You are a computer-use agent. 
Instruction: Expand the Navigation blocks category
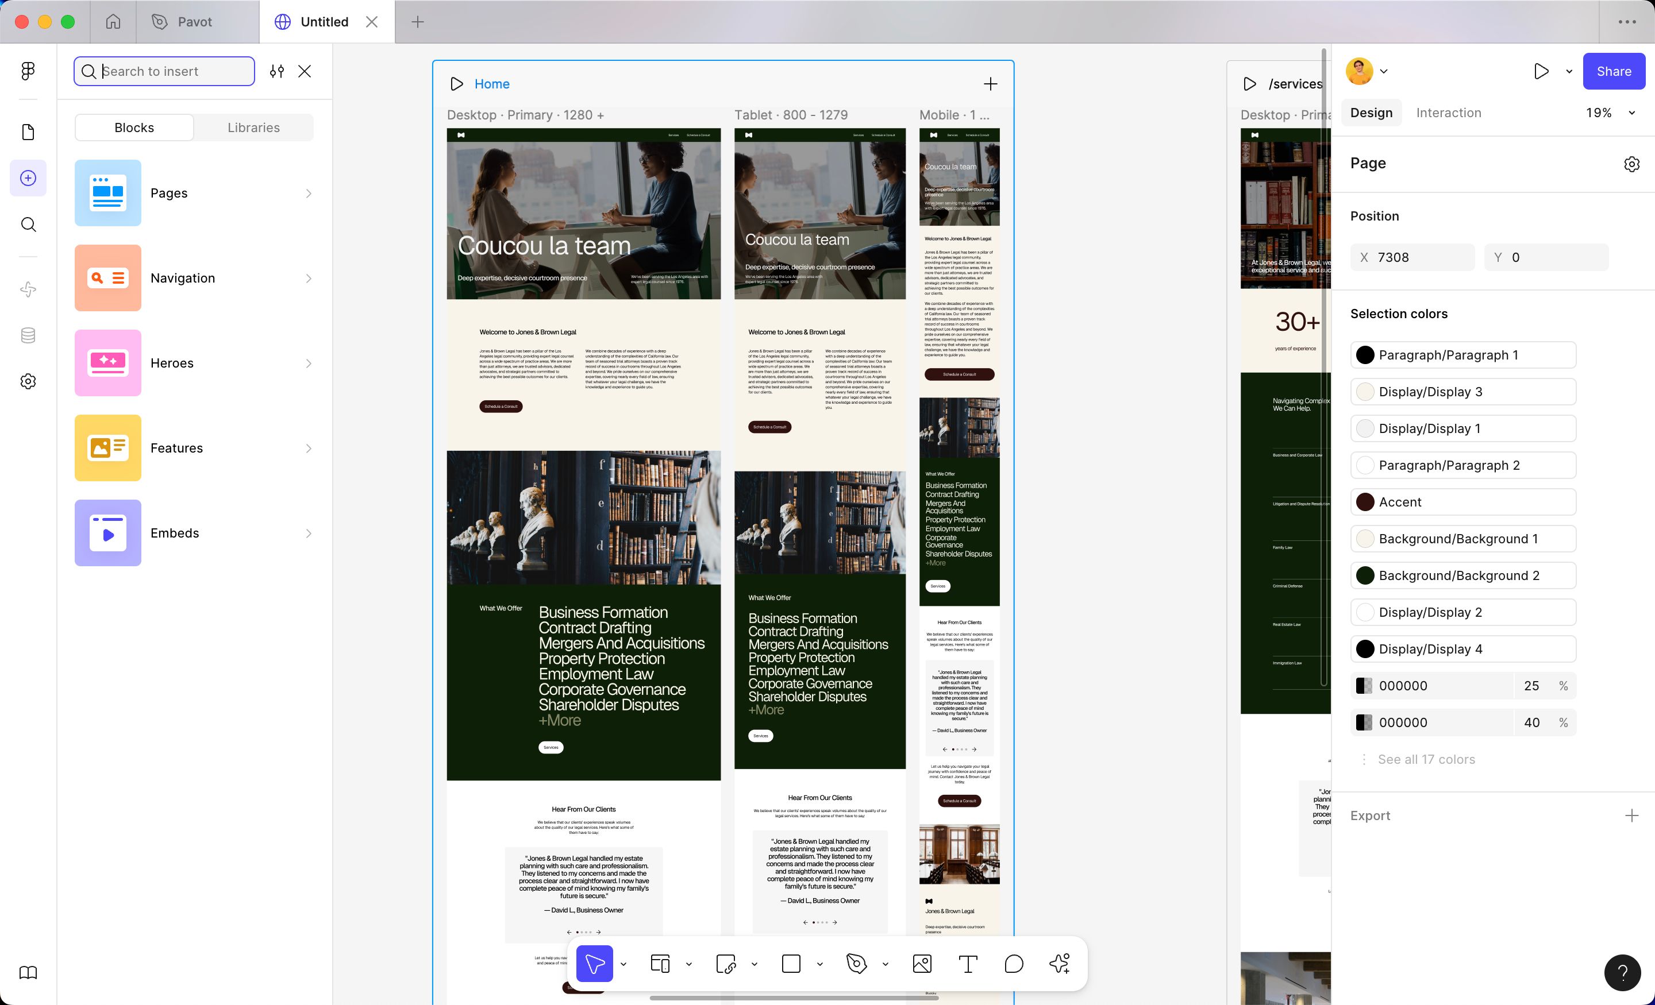pyautogui.click(x=194, y=278)
